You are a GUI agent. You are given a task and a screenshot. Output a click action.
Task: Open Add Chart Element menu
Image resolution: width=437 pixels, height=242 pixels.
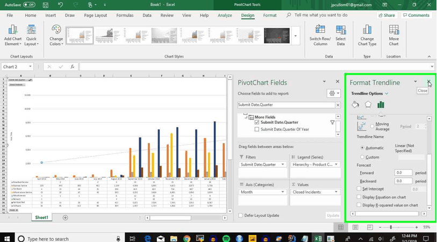[x=13, y=35]
